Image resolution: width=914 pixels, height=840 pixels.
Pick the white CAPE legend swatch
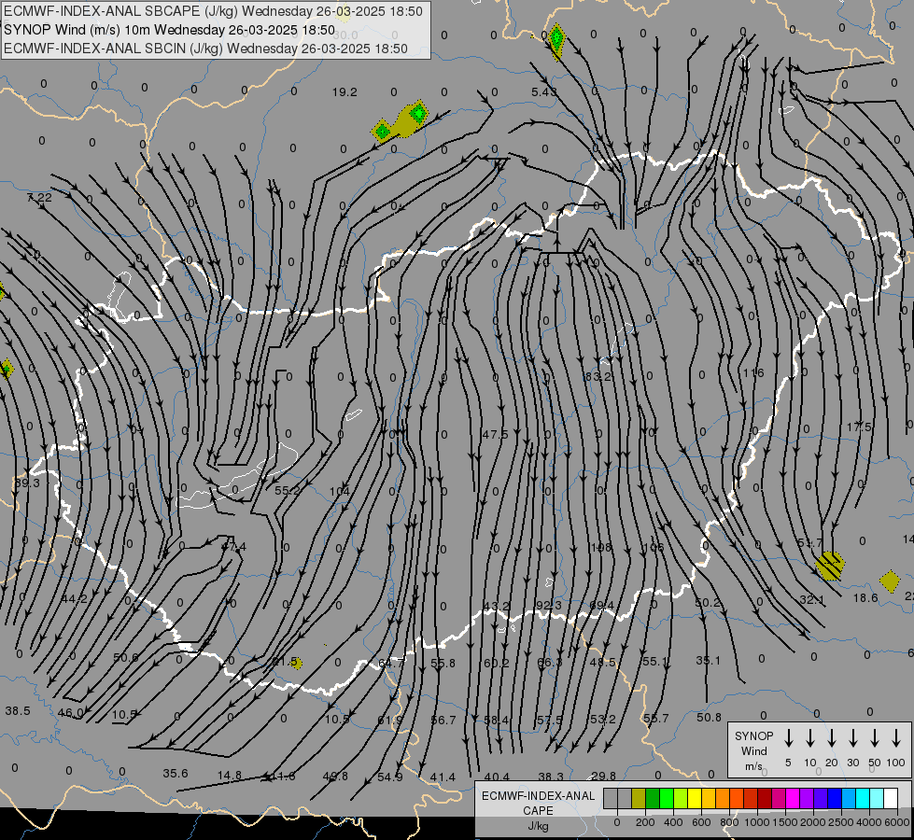point(890,799)
